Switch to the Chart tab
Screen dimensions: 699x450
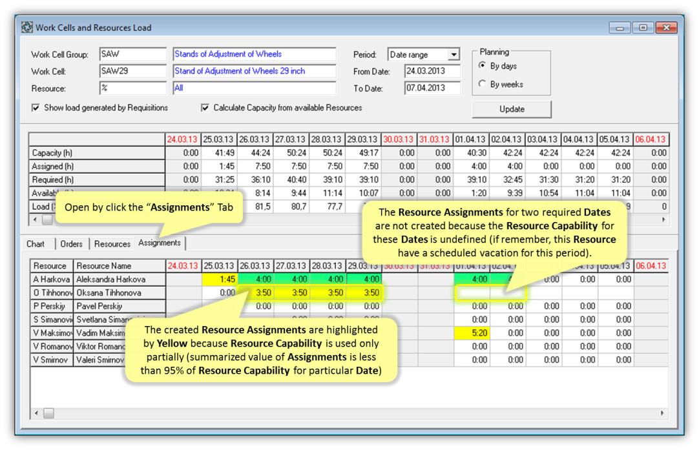click(36, 244)
